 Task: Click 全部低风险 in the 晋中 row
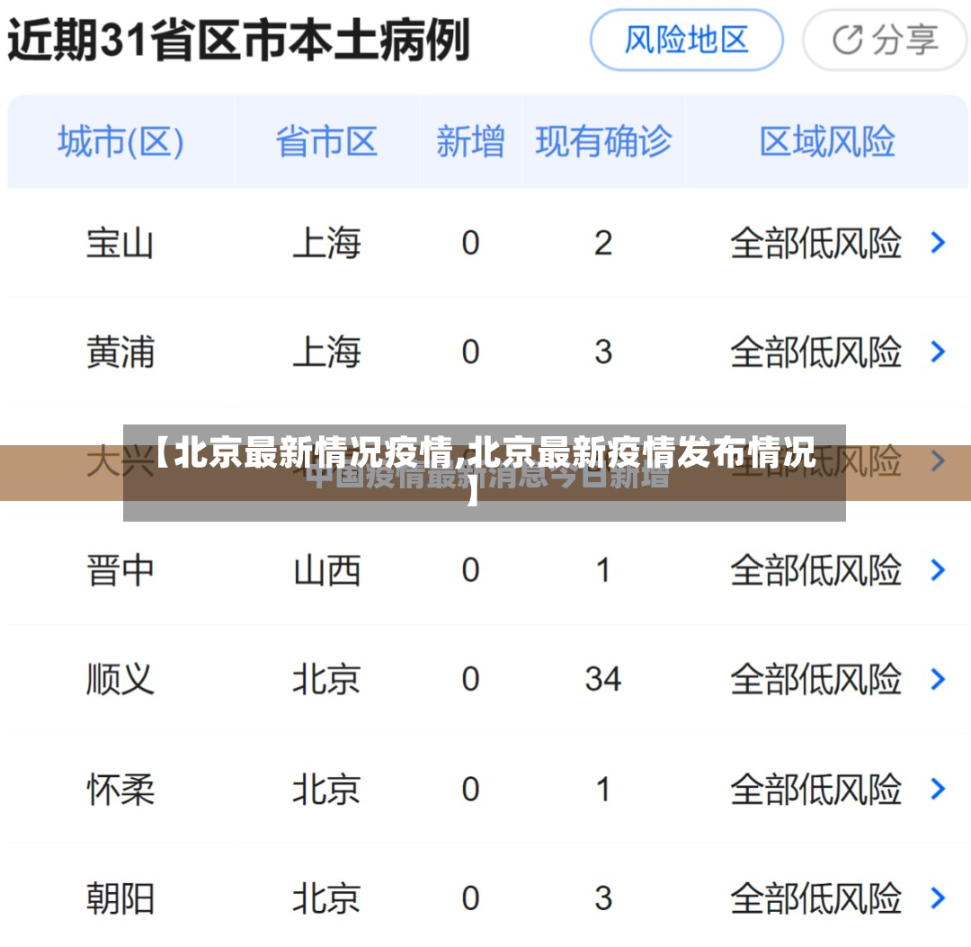point(815,570)
